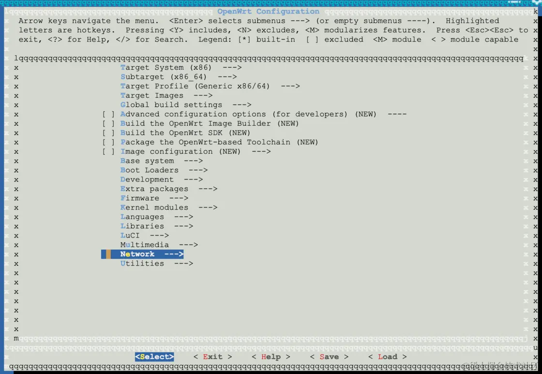
Task: Toggle Image configuration checkbox
Action: [108, 151]
